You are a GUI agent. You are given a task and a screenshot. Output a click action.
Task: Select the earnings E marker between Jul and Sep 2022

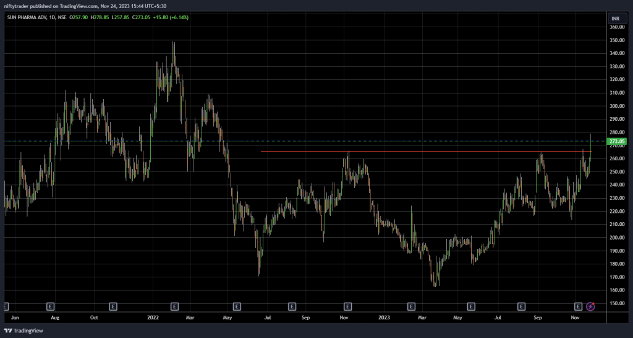[292, 307]
